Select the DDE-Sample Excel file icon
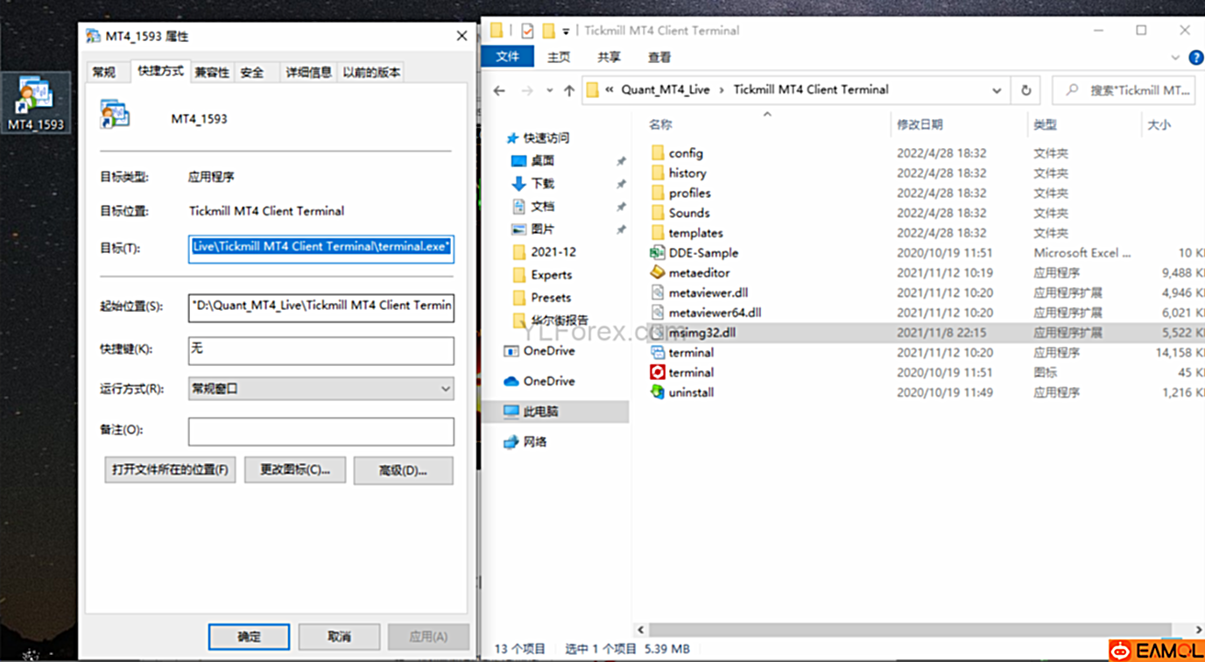 tap(658, 252)
